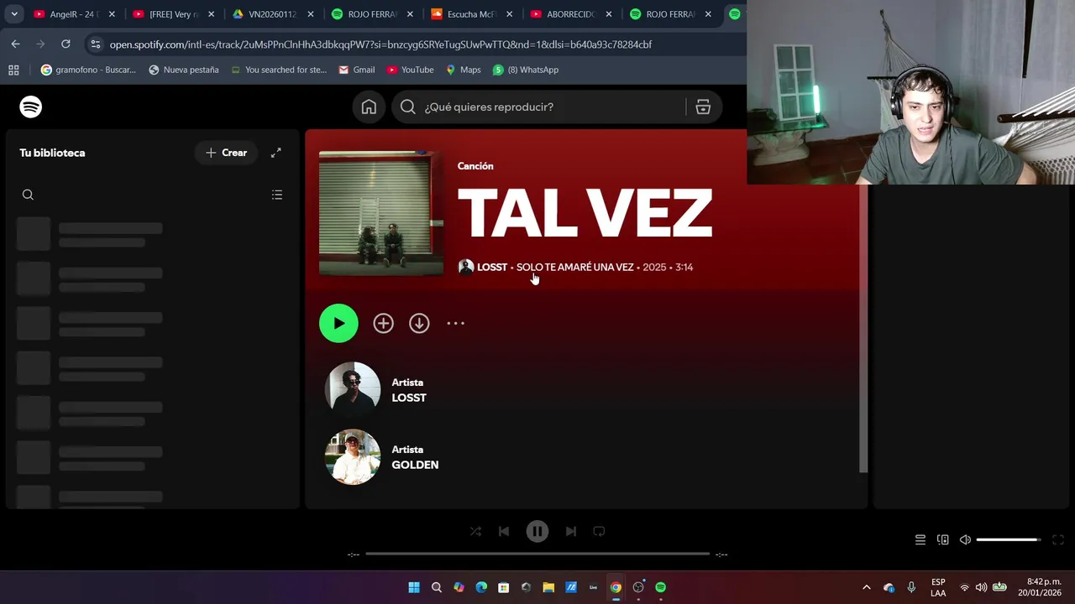Open the library list view options icon
Screen dimensions: 1075x604
(x=277, y=195)
